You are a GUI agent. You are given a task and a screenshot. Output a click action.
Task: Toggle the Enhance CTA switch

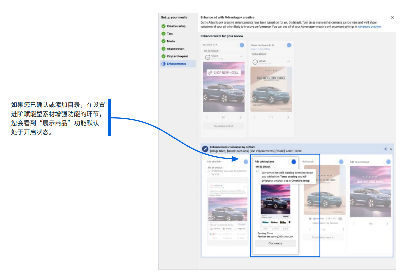tap(240, 45)
